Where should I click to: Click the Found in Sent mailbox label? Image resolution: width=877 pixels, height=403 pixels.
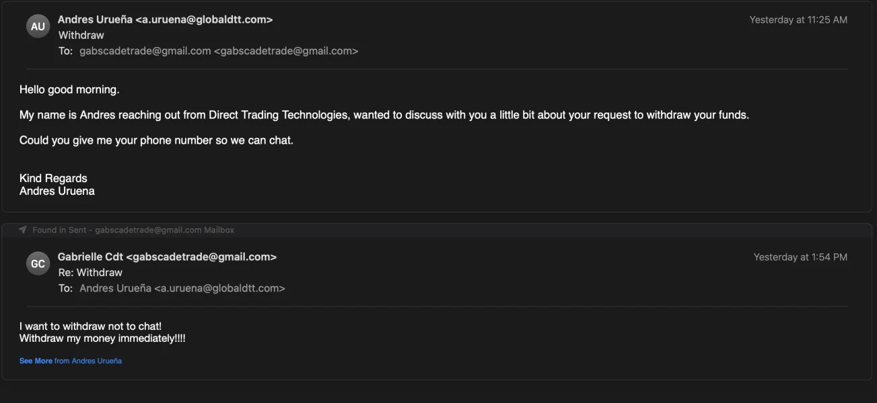[x=133, y=230]
